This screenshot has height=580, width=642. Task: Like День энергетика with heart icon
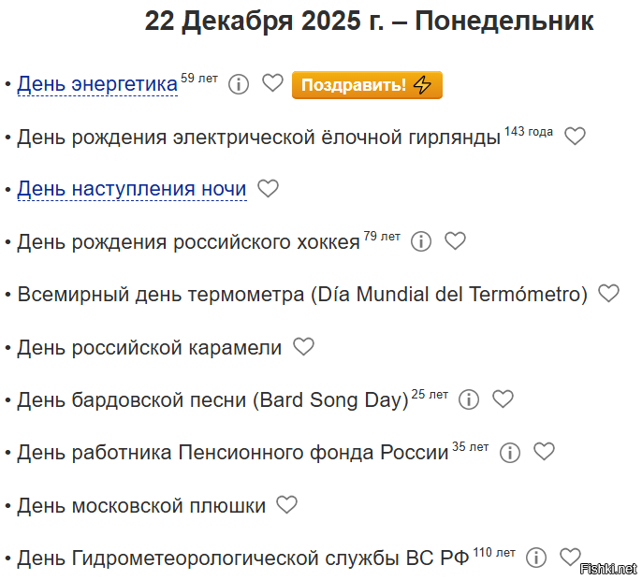click(x=272, y=84)
